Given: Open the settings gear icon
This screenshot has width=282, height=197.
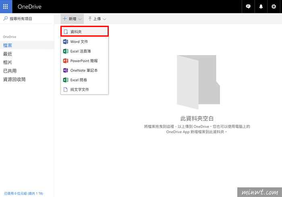Looking at the screenshot, I should tap(274, 7).
